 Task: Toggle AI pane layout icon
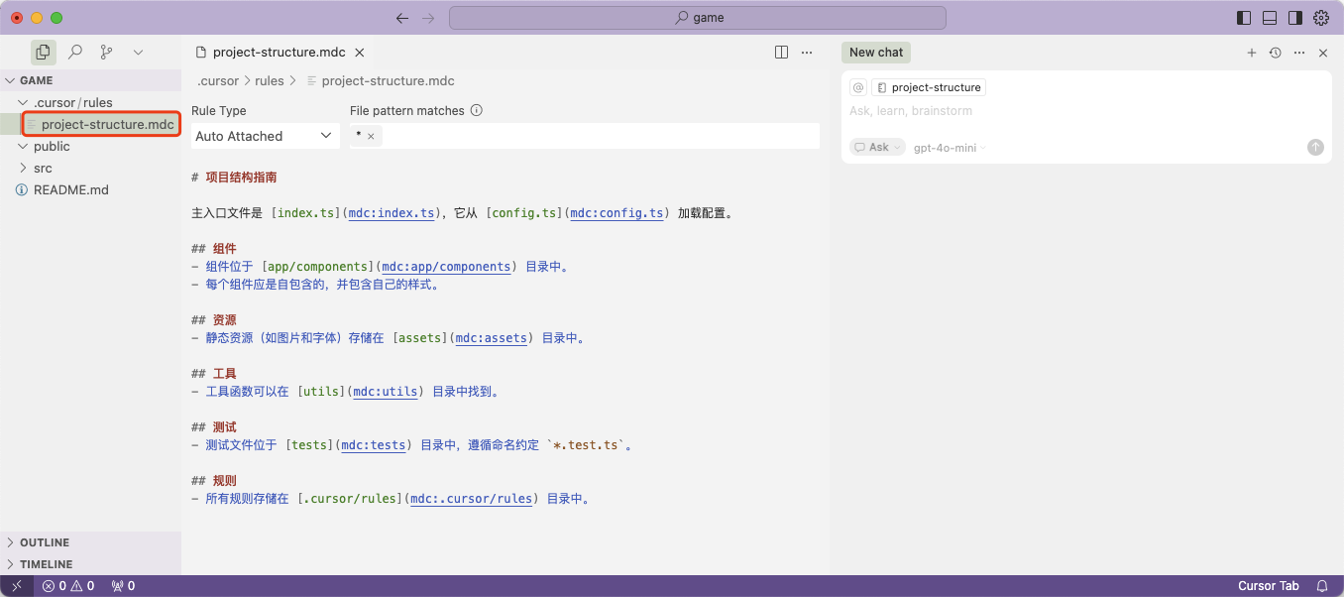pyautogui.click(x=1295, y=18)
